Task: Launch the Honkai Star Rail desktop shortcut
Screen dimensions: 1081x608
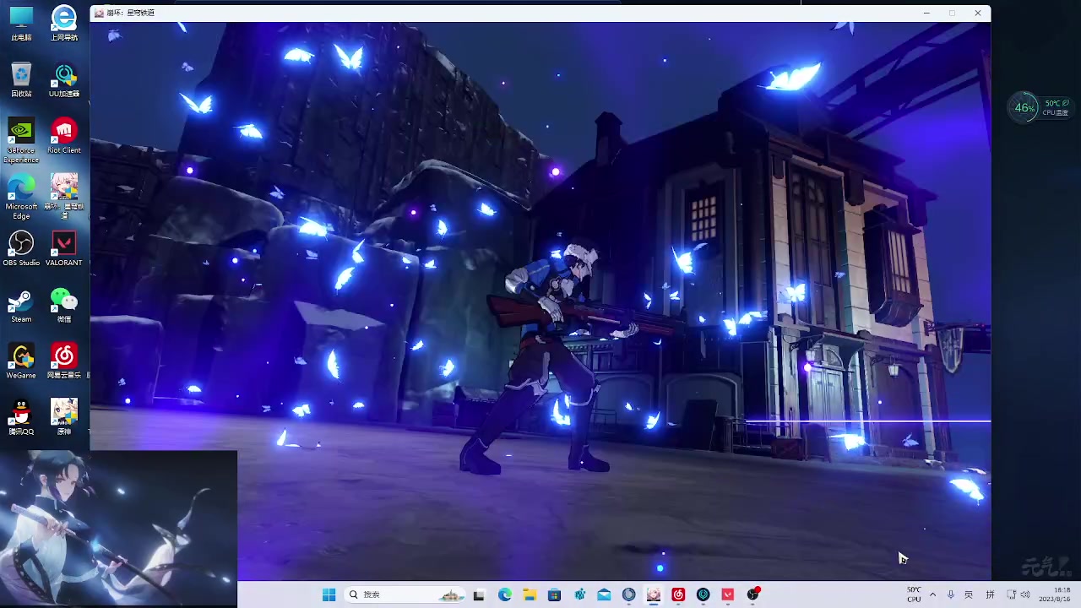Action: [64, 196]
